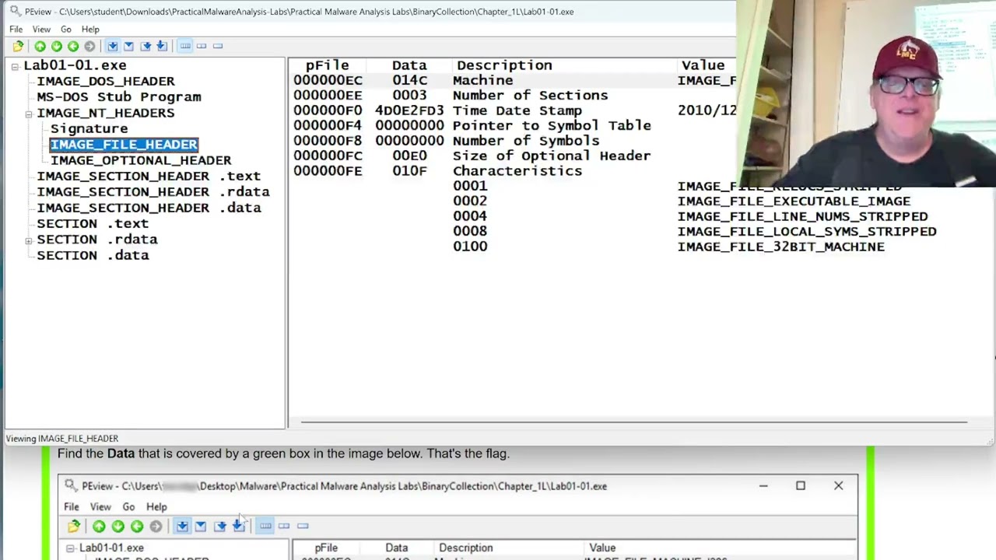996x560 pixels.
Task: Click green up arrow in the lower PEview image
Action: tap(99, 527)
